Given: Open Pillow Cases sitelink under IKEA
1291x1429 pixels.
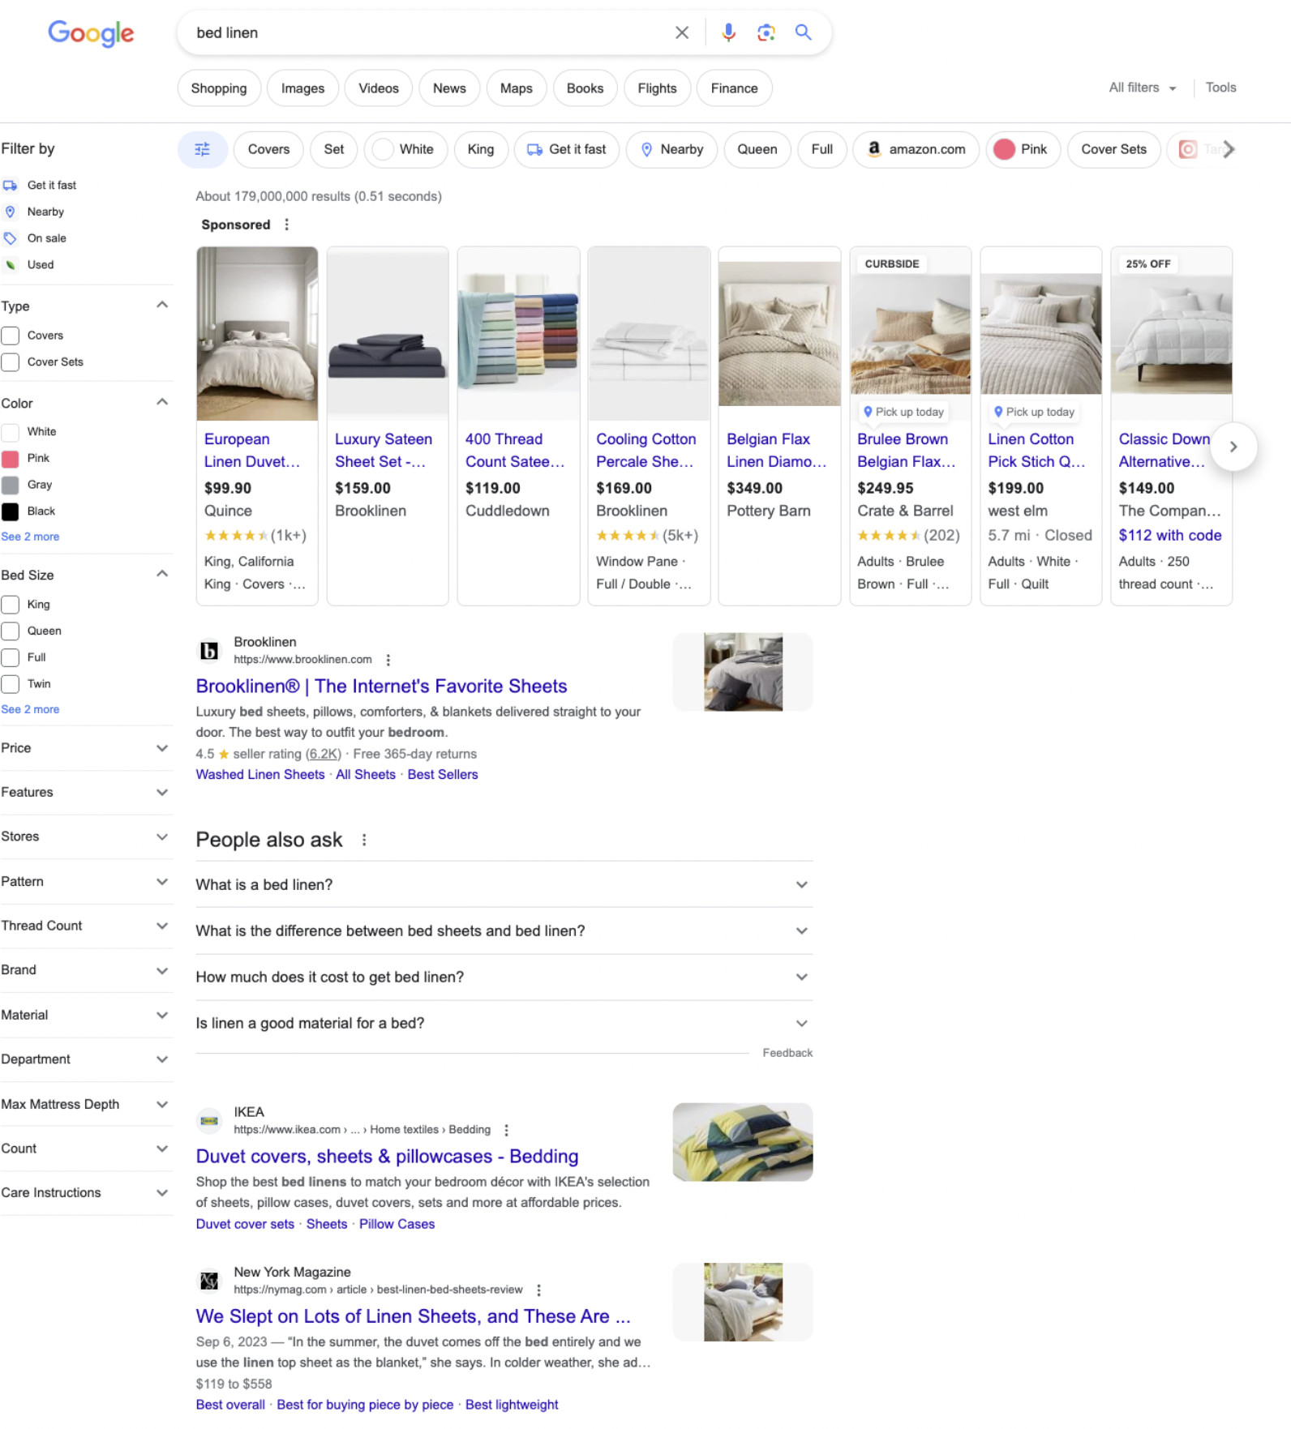Looking at the screenshot, I should (397, 1224).
